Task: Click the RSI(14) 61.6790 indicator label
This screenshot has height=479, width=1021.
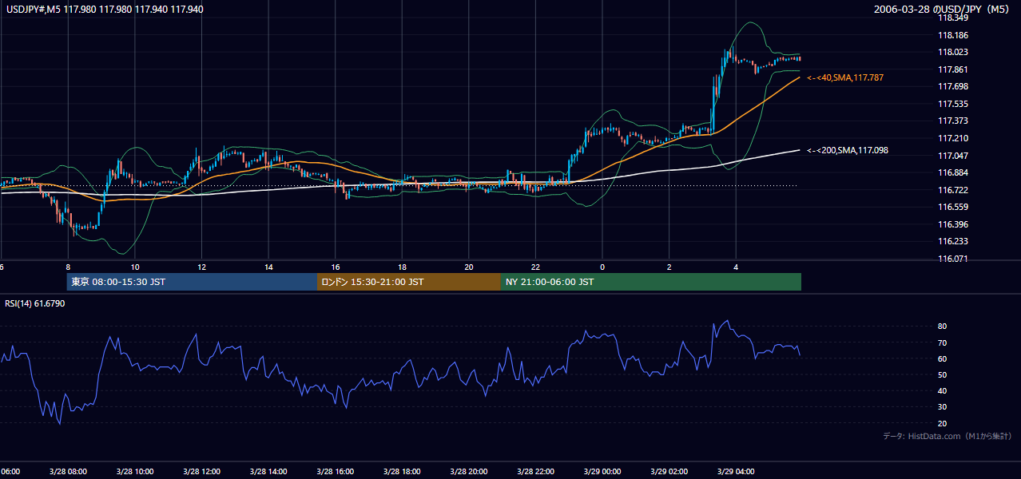Action: pos(35,303)
